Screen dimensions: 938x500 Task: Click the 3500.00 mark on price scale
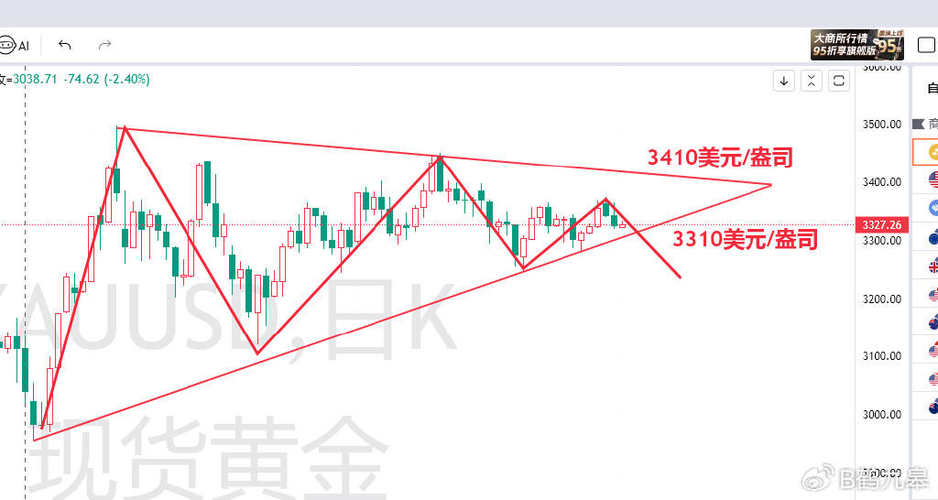pyautogui.click(x=882, y=125)
